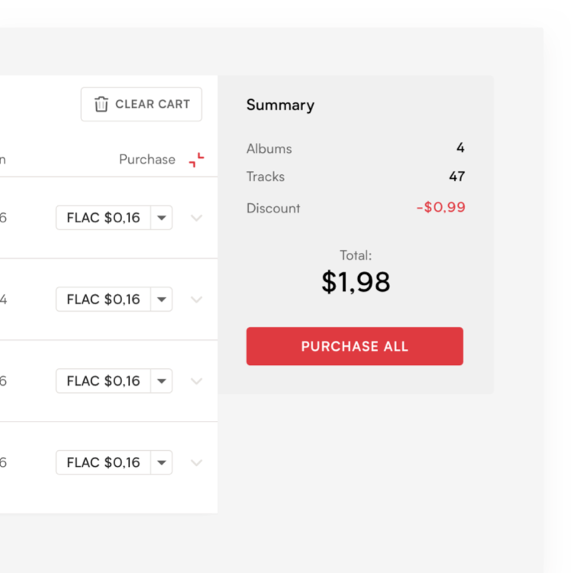The width and height of the screenshot is (571, 573).
Task: Click the Purchase column header
Action: click(147, 160)
